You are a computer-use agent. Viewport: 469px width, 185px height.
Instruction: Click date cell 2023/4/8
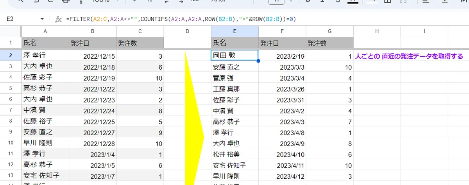pos(282,132)
